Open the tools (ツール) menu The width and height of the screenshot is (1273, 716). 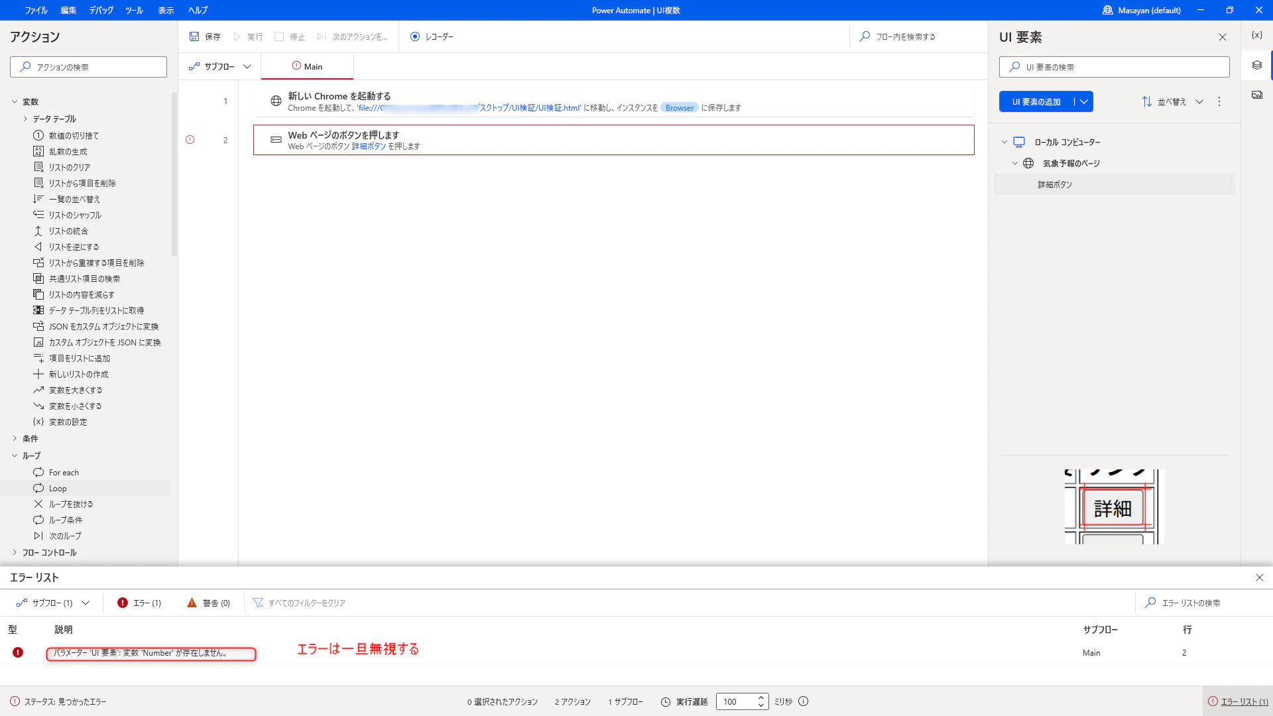pos(134,10)
